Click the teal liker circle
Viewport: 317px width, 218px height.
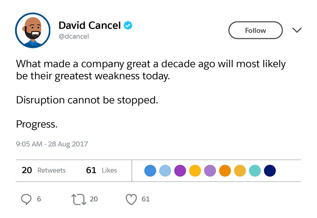[x=255, y=171]
